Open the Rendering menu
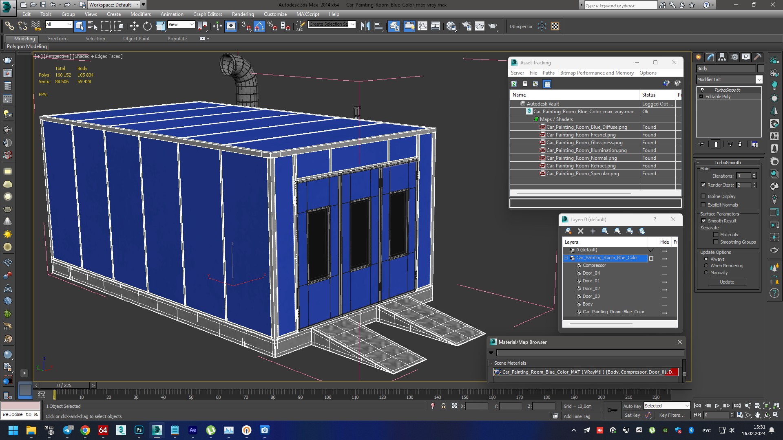783x440 pixels. coord(243,14)
